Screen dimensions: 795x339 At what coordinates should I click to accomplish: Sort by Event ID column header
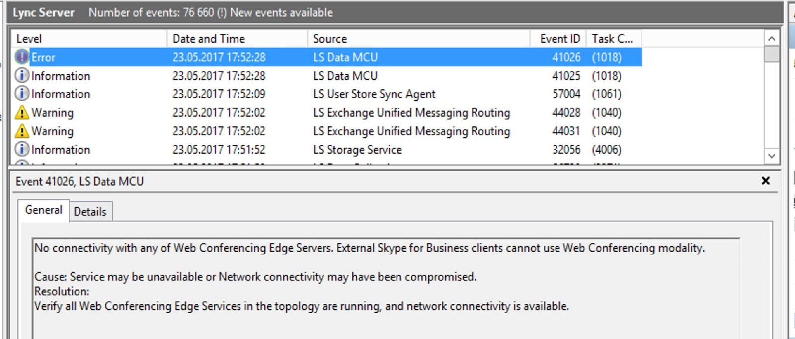coord(559,39)
